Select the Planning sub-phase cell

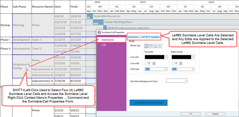[x=22, y=25]
